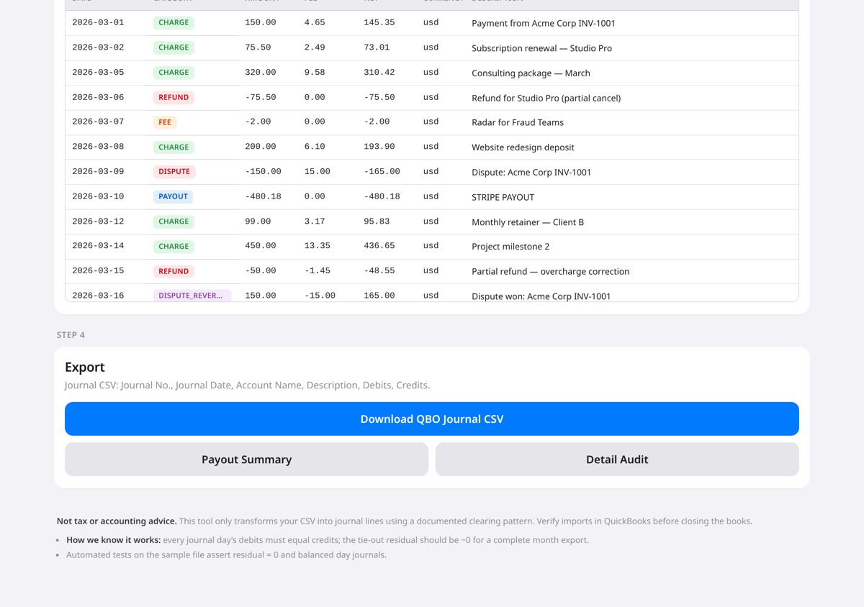864x607 pixels.
Task: Click 'Project milestone 2' description
Action: 510,247
